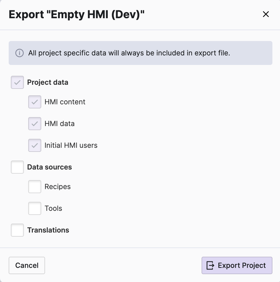Click the info icon in the notice banner
Screen dimensions: 280x282
click(19, 53)
